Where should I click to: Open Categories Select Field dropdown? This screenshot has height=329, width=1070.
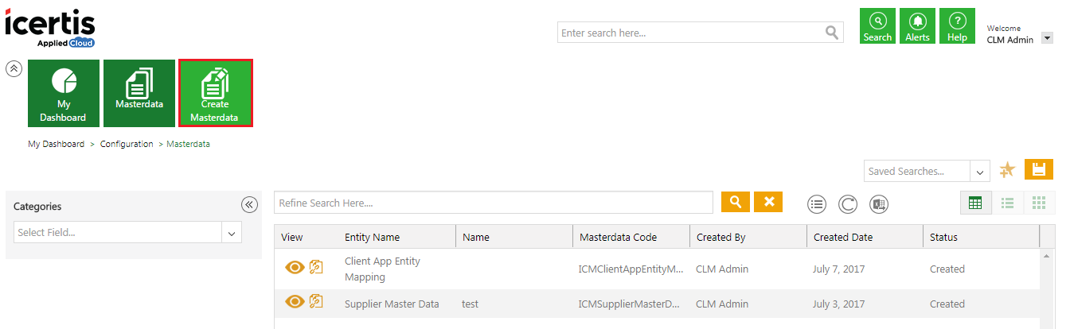pyautogui.click(x=232, y=232)
